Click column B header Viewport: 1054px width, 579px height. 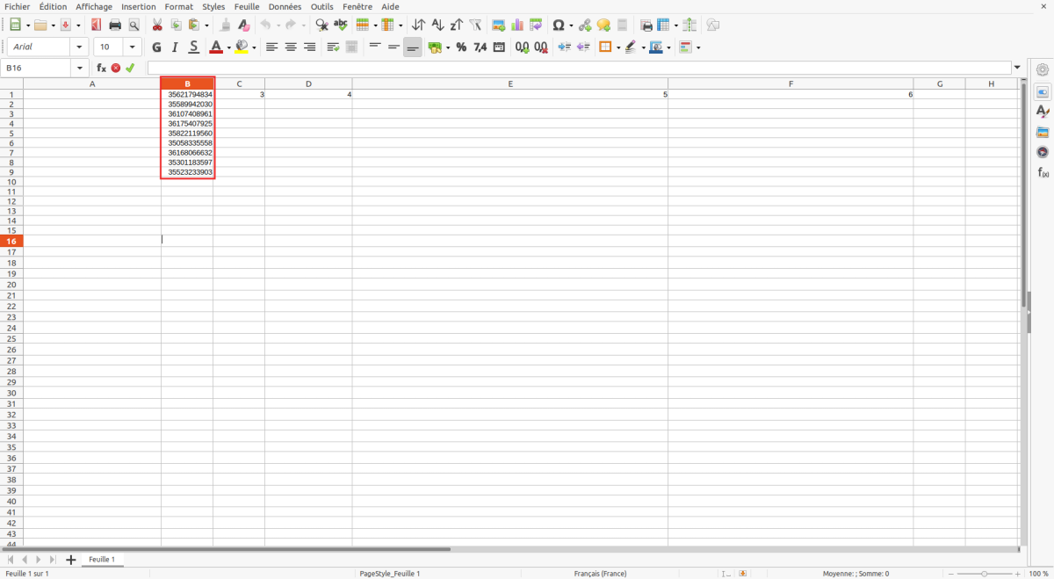point(187,83)
